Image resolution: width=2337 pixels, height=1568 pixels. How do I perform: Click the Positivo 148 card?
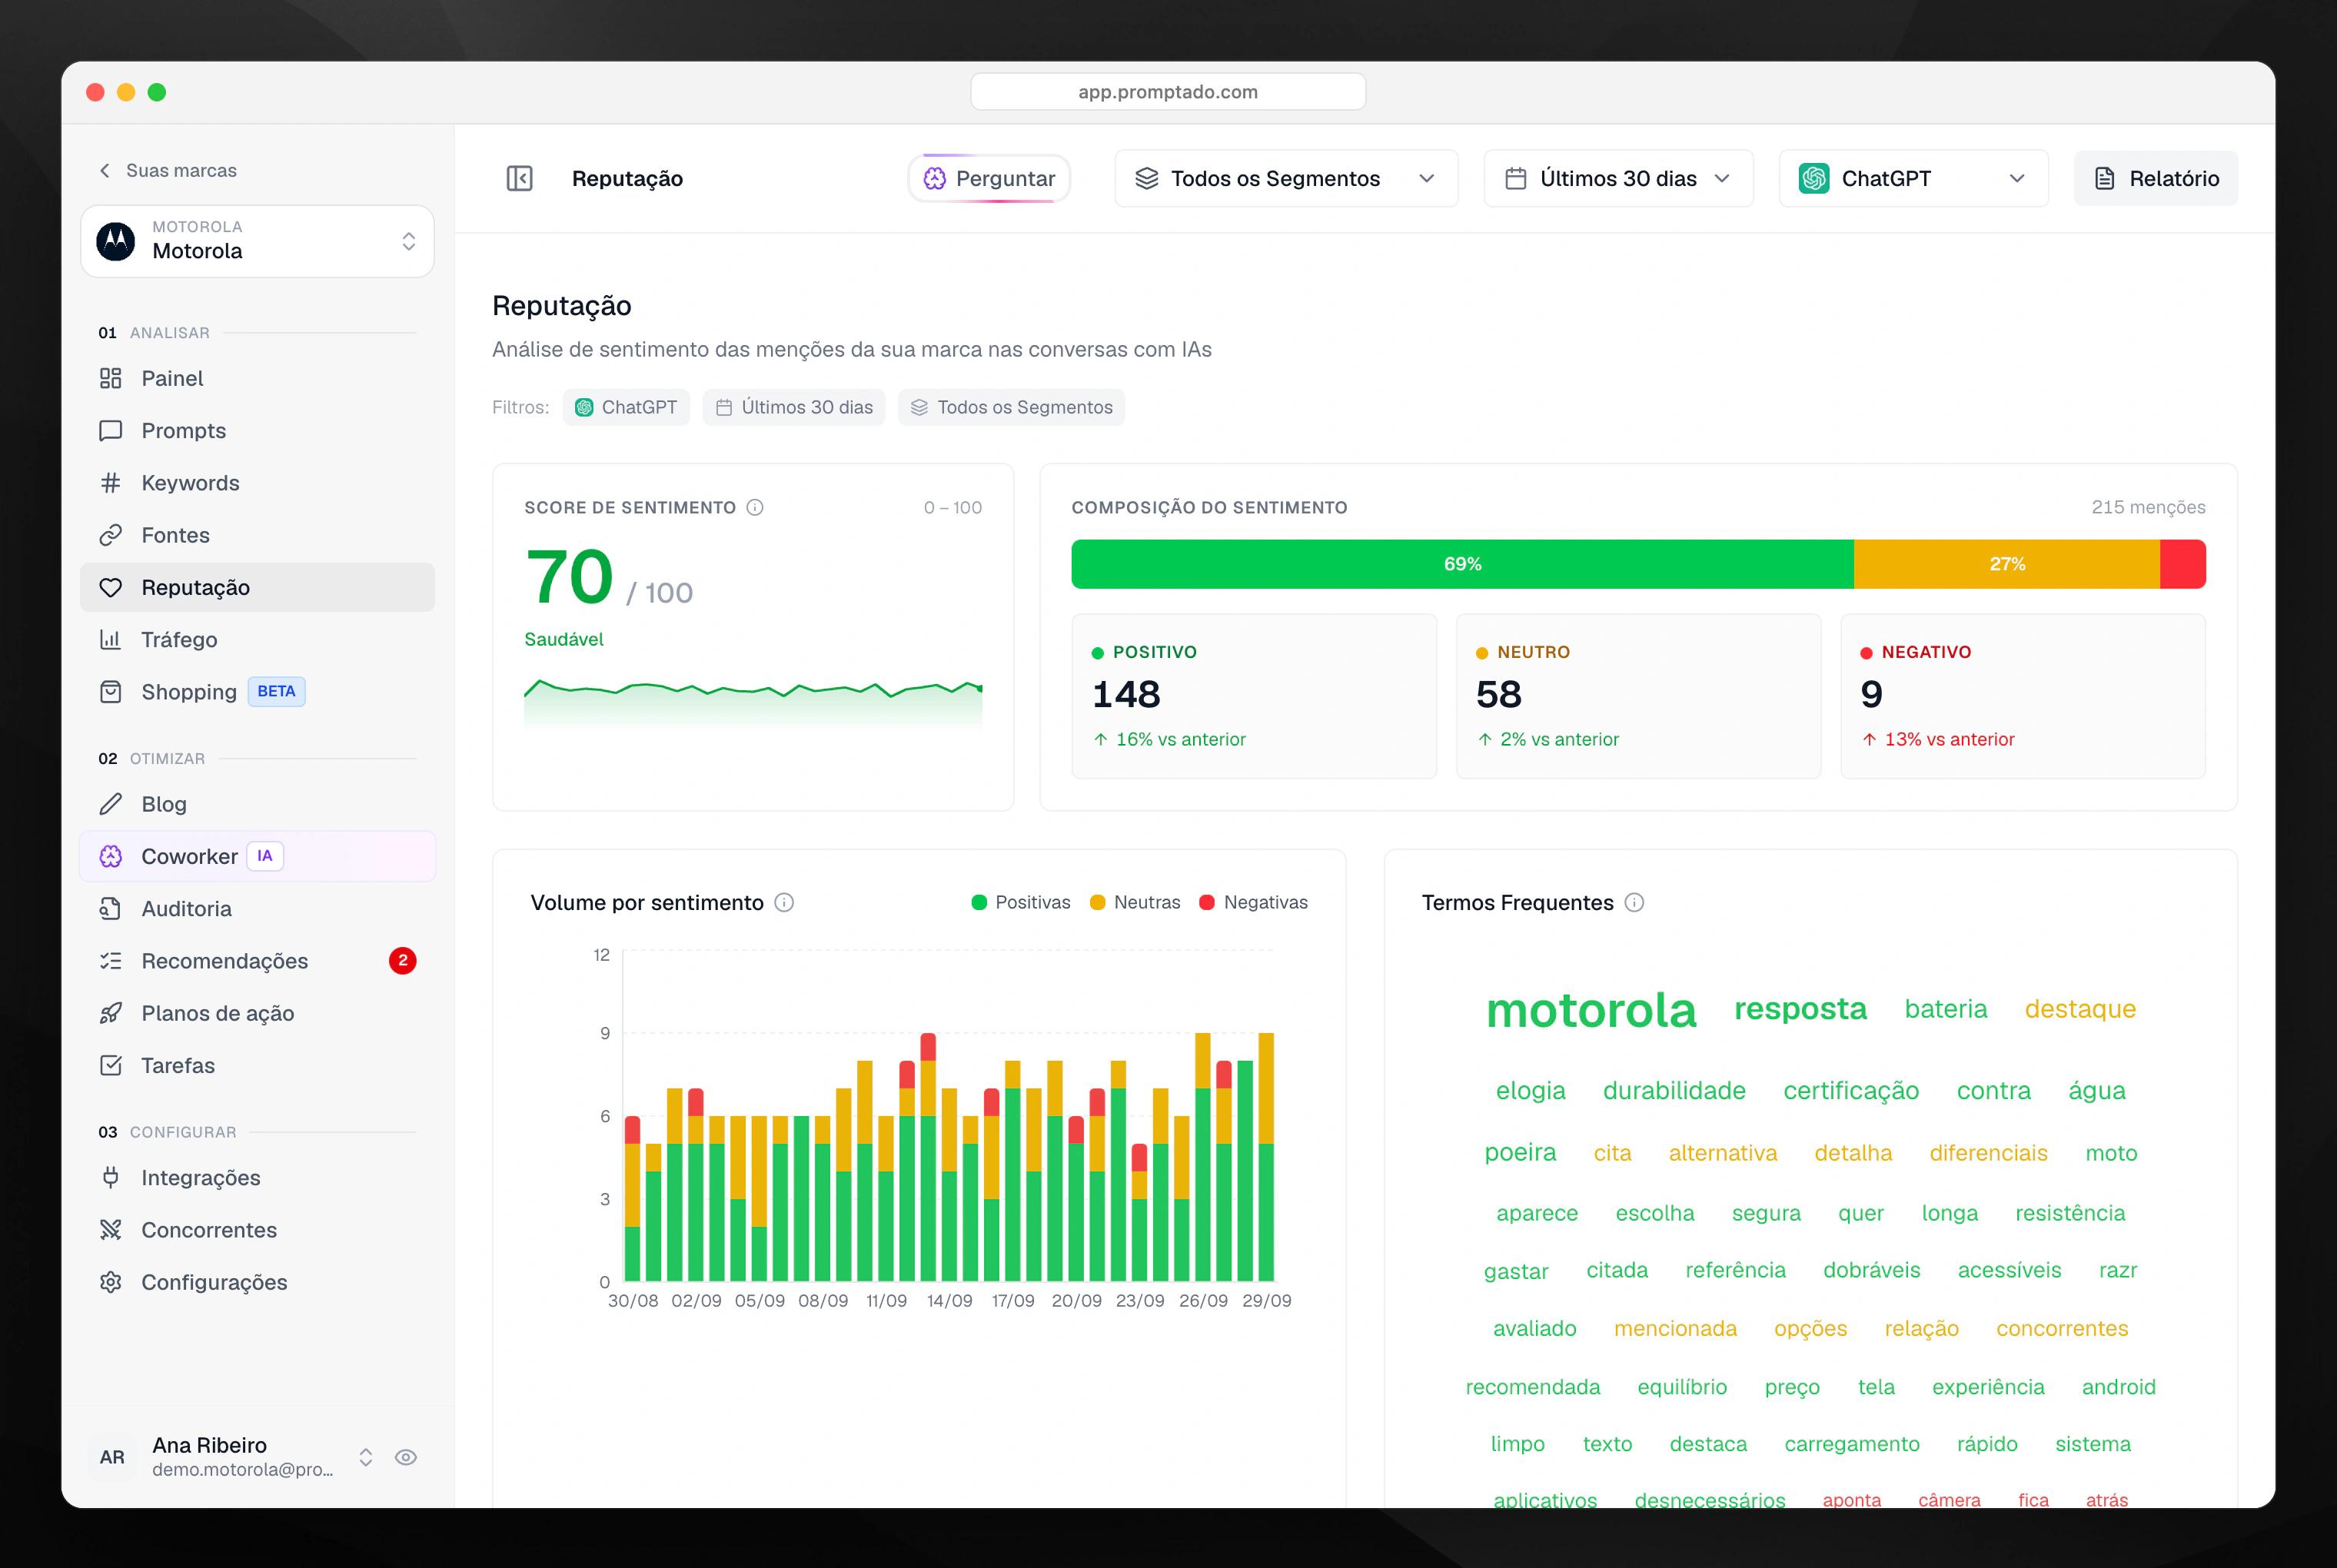point(1254,696)
